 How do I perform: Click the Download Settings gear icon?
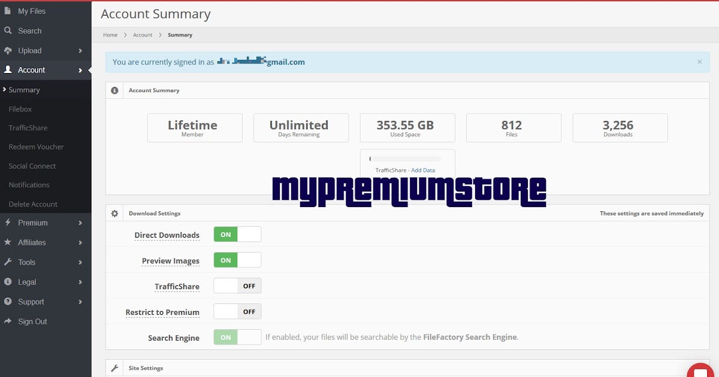(114, 213)
